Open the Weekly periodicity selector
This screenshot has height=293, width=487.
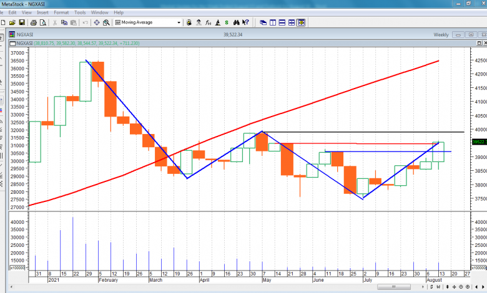coord(441,35)
